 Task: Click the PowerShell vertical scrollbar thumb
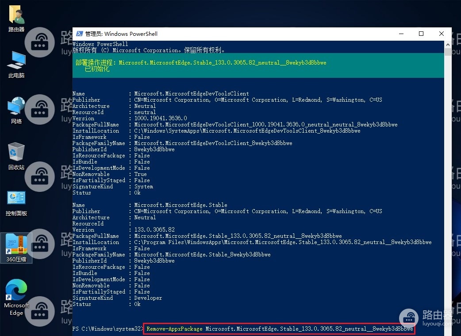pyautogui.click(x=448, y=52)
